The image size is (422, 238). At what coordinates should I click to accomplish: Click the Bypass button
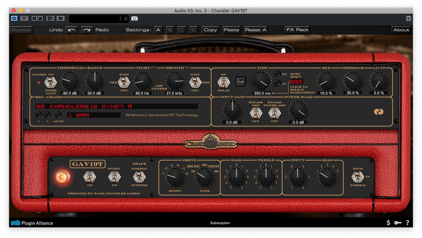pos(21,30)
